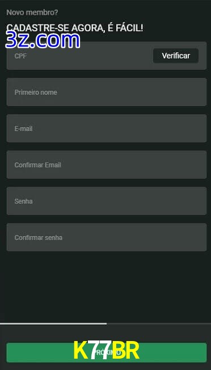211x370 pixels.
Task: Click the green PRÓXIMO button
Action: point(107,352)
